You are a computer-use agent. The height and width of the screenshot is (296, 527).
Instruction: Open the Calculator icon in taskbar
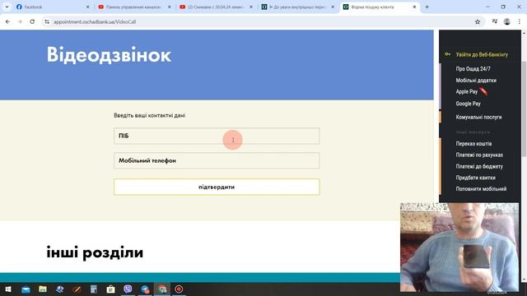click(x=93, y=289)
